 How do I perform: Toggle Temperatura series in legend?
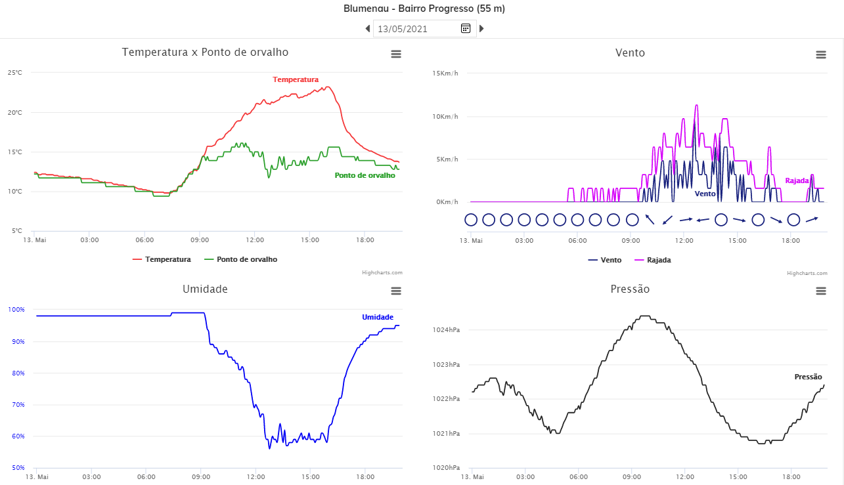point(162,259)
